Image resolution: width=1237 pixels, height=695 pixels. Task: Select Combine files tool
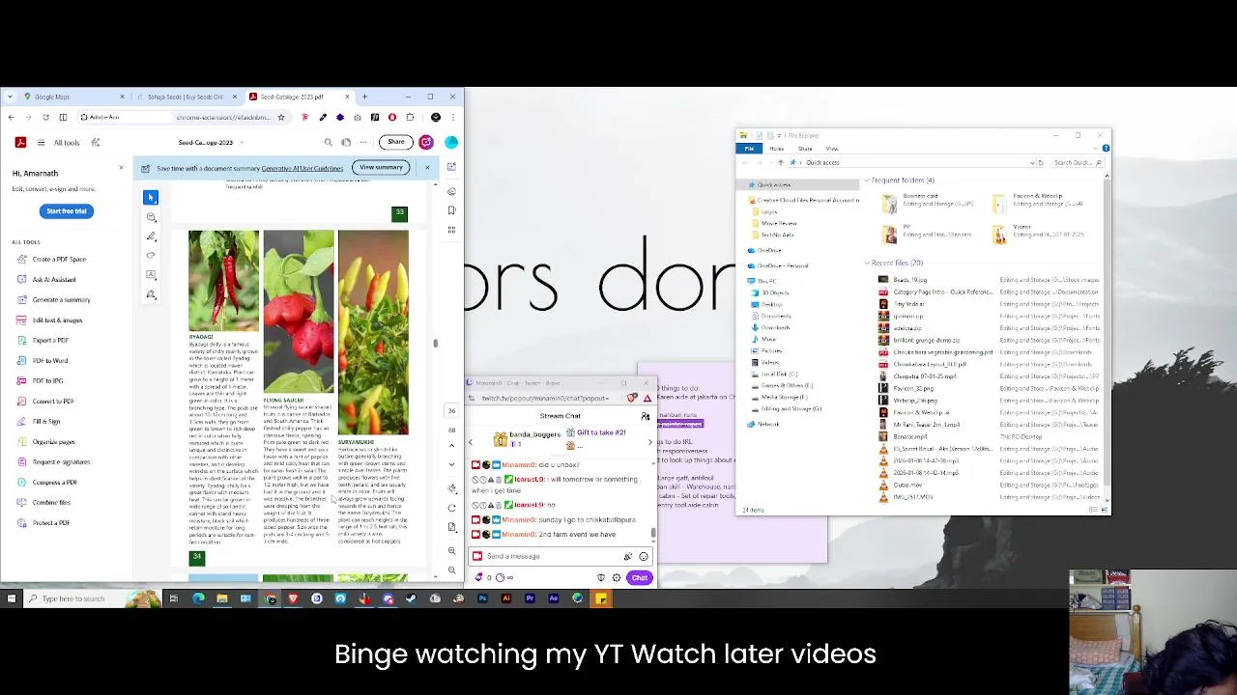[x=51, y=502]
